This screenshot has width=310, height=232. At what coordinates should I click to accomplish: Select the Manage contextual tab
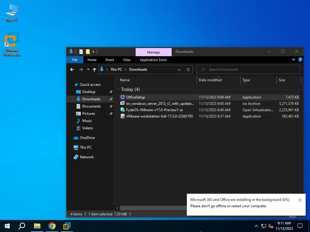(153, 52)
